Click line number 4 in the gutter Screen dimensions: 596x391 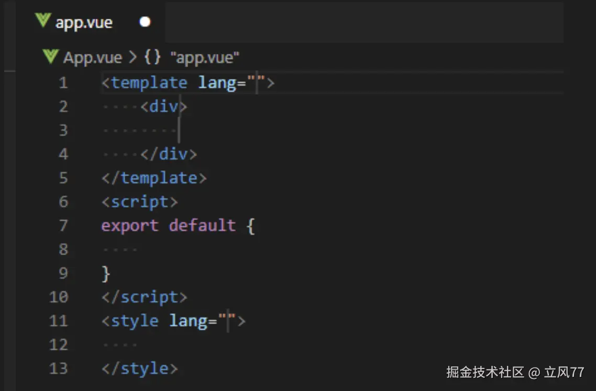coord(63,154)
